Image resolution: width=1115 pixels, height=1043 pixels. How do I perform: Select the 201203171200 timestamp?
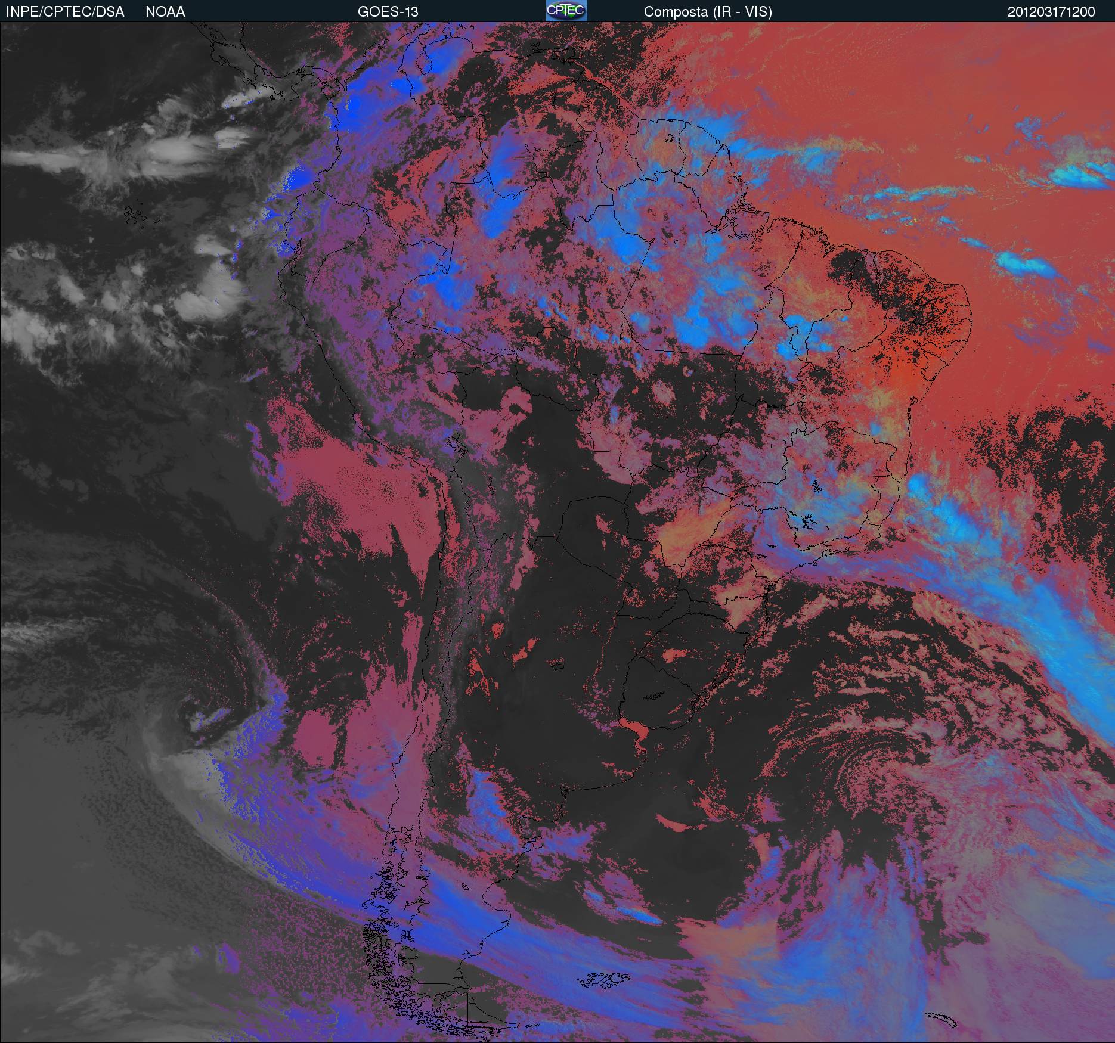(1051, 12)
